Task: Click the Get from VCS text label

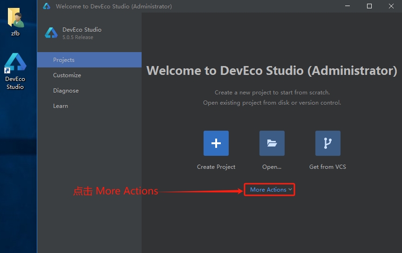Action: (327, 167)
